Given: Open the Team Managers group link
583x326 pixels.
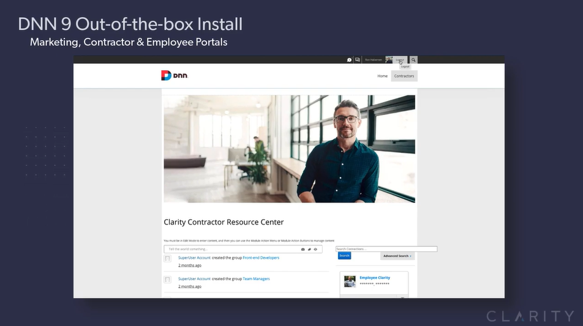Looking at the screenshot, I should click(256, 279).
